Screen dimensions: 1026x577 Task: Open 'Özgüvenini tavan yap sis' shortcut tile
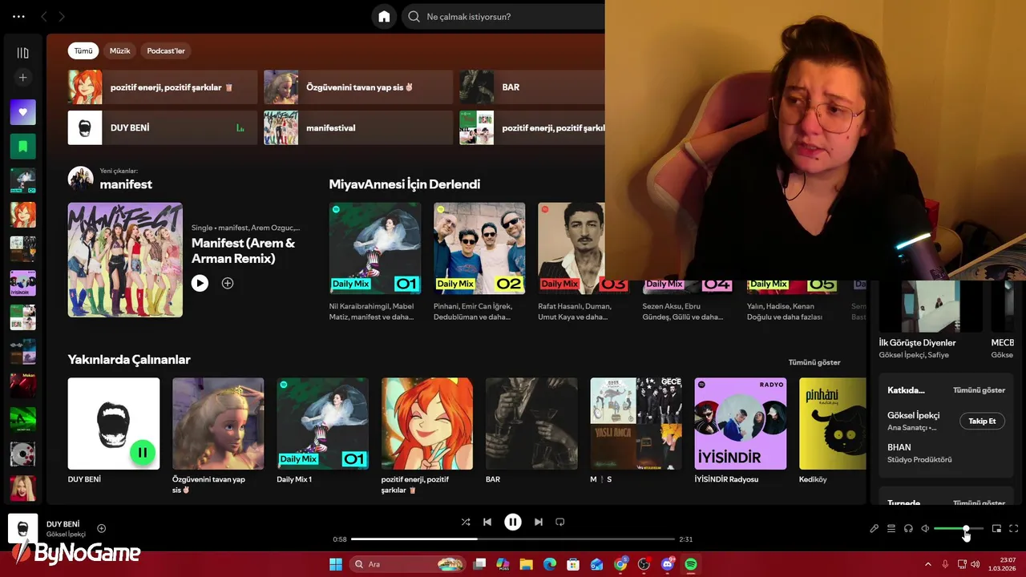[358, 87]
